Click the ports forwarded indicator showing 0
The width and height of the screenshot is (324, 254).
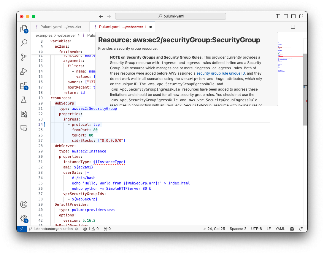107,229
